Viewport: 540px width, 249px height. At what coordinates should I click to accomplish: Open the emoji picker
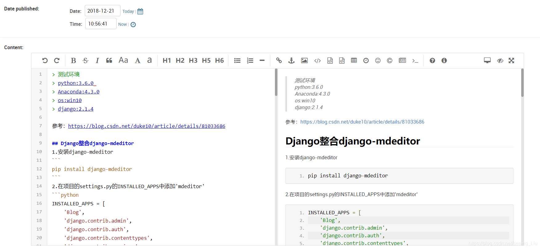(378, 61)
